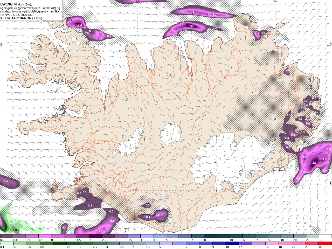Click the 1.3 precipitation value on the map
The image size is (332, 249).
click(x=174, y=32)
